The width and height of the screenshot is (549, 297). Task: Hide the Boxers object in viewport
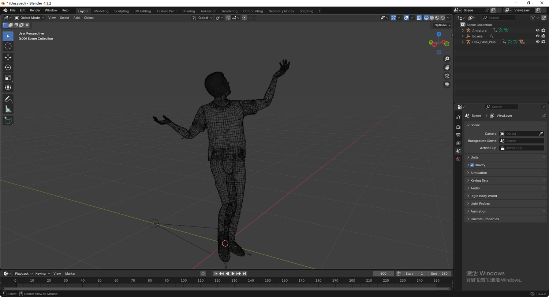pos(538,36)
